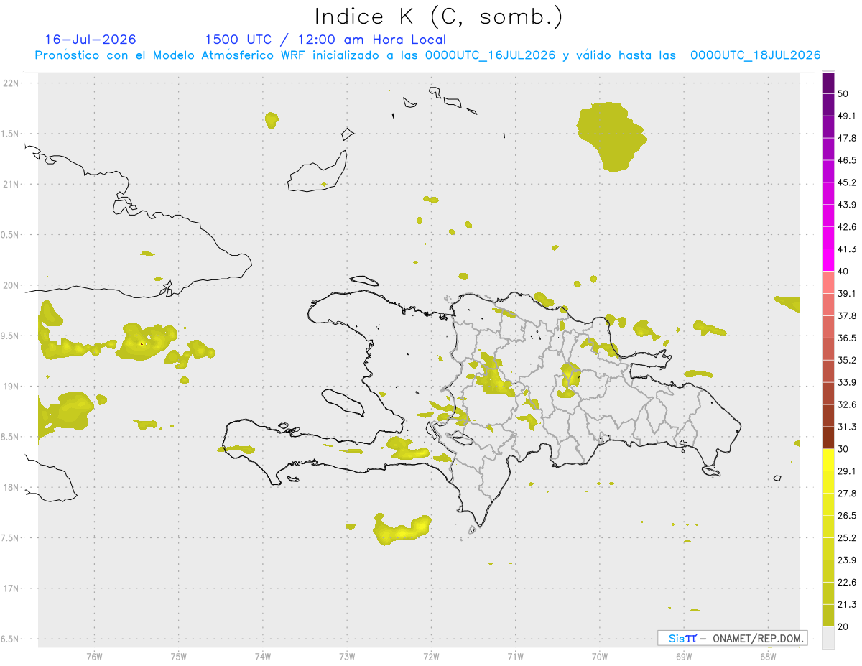Click the "20N" latitude label

12,285
